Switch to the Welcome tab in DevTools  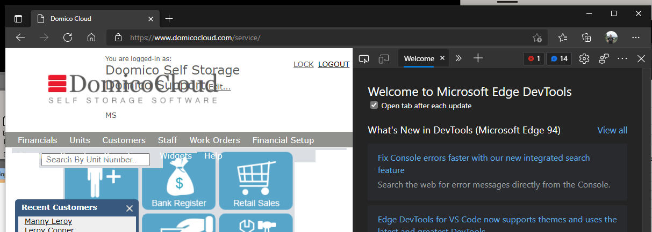[419, 58]
